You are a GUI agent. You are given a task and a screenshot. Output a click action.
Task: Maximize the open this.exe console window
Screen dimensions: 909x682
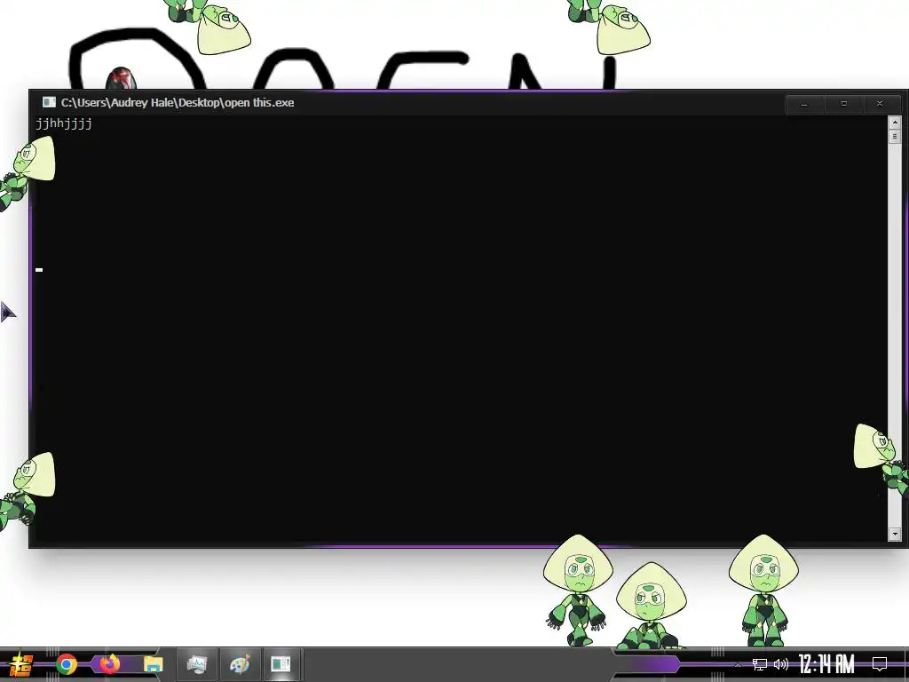point(843,104)
